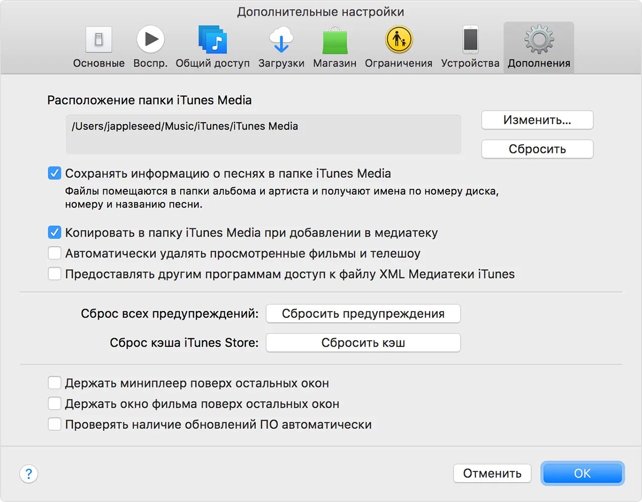Open the Основные preferences pane
Image resolution: width=642 pixels, height=502 pixels.
[x=99, y=48]
